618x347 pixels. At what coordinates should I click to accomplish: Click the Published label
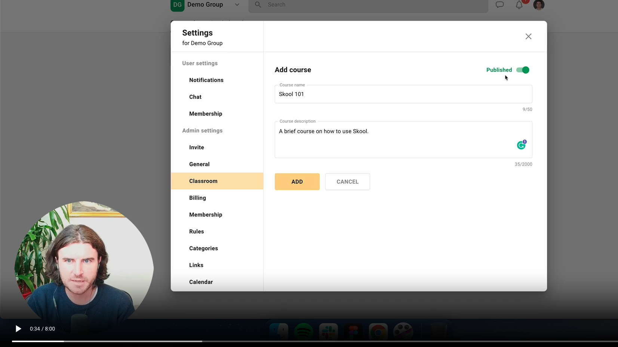pyautogui.click(x=499, y=70)
